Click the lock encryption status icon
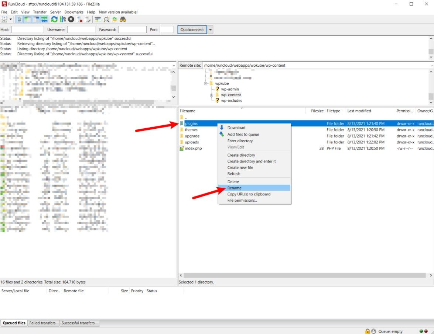This screenshot has width=434, height=334. point(367,331)
